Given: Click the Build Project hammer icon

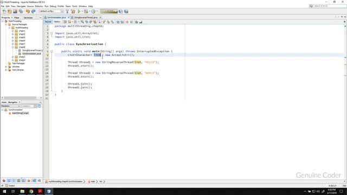Looking at the screenshot, I should click(67, 11).
